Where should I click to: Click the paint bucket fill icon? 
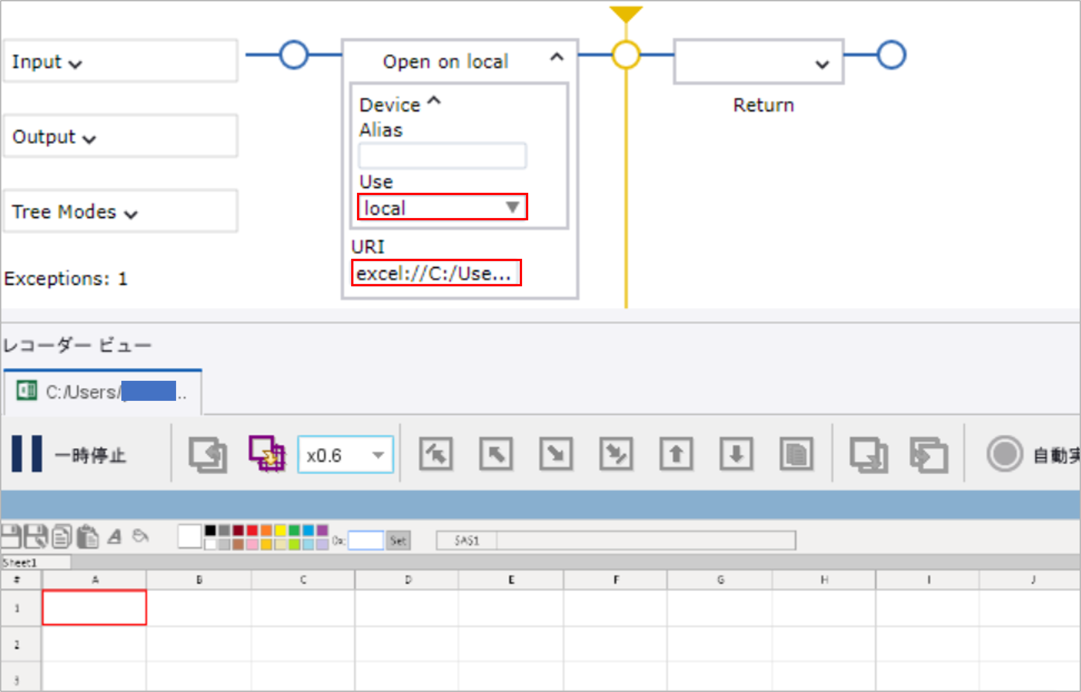(x=140, y=536)
